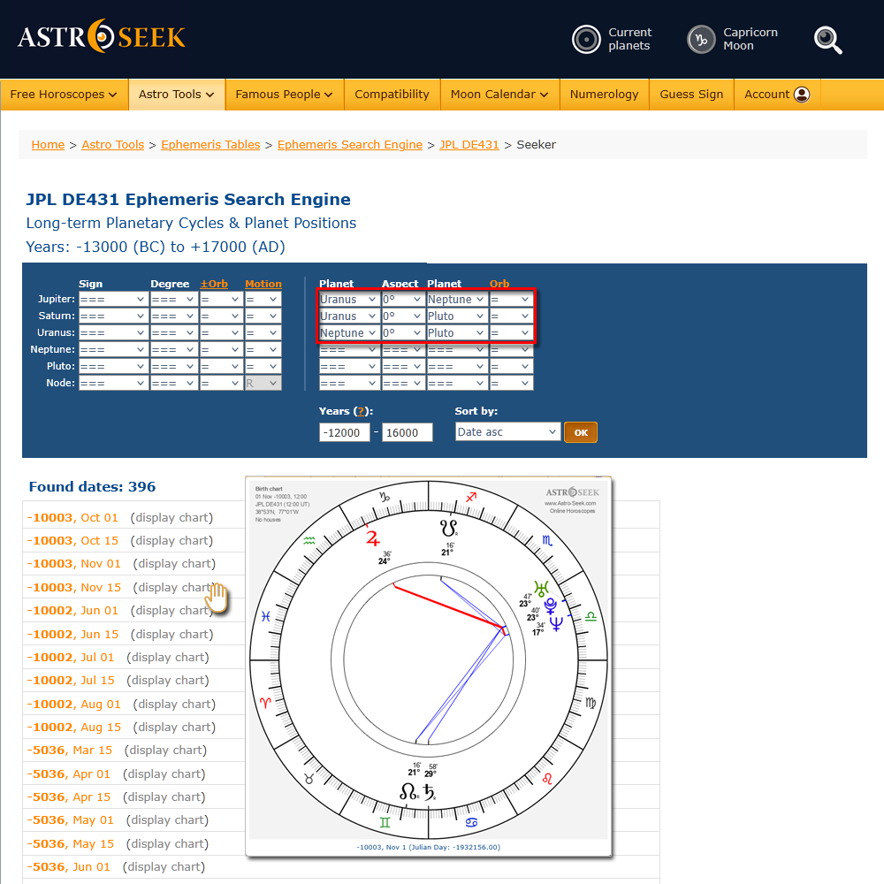The height and width of the screenshot is (884, 884).
Task: Open the Sort by Date asc dropdown
Action: click(507, 432)
